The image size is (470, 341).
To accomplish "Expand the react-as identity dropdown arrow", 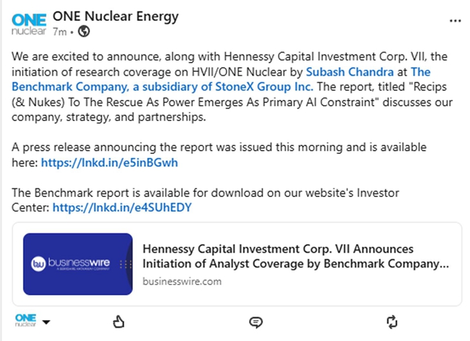I will click(x=46, y=322).
